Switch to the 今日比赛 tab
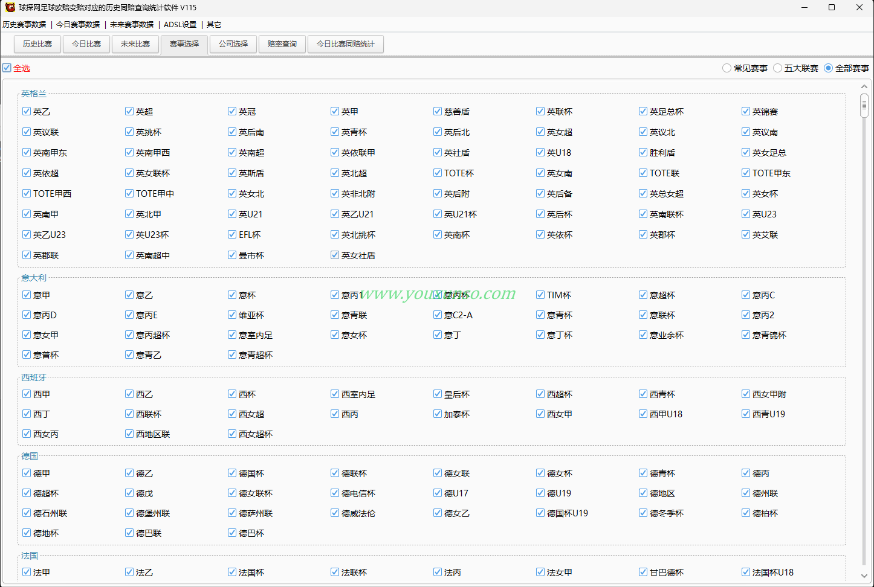 click(86, 44)
